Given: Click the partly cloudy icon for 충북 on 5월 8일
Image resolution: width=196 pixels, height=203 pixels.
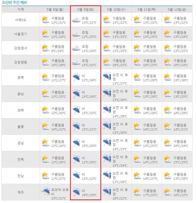Looking at the screenshot, I should (46, 77).
